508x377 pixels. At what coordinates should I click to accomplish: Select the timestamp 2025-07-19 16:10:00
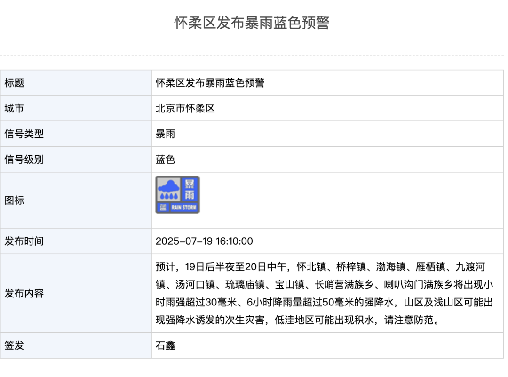click(204, 241)
